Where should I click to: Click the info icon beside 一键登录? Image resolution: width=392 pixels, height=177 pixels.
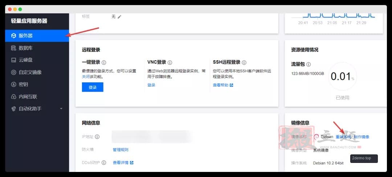coord(104,62)
